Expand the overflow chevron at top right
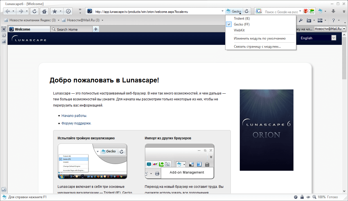This screenshot has height=201, width=348. [344, 11]
